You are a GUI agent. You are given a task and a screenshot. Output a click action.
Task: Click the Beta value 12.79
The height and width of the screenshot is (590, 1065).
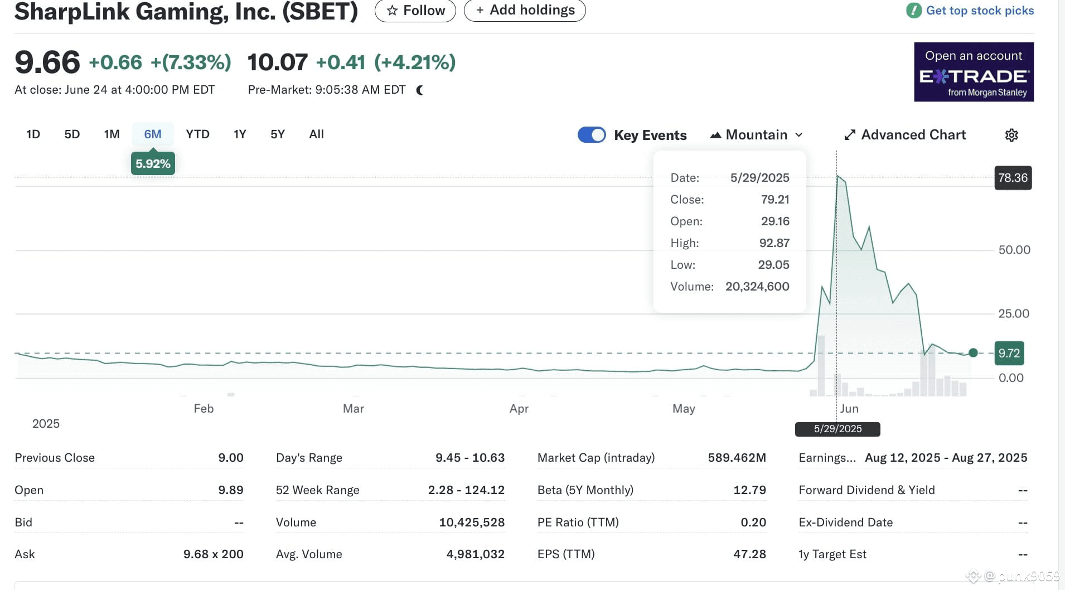coord(749,490)
